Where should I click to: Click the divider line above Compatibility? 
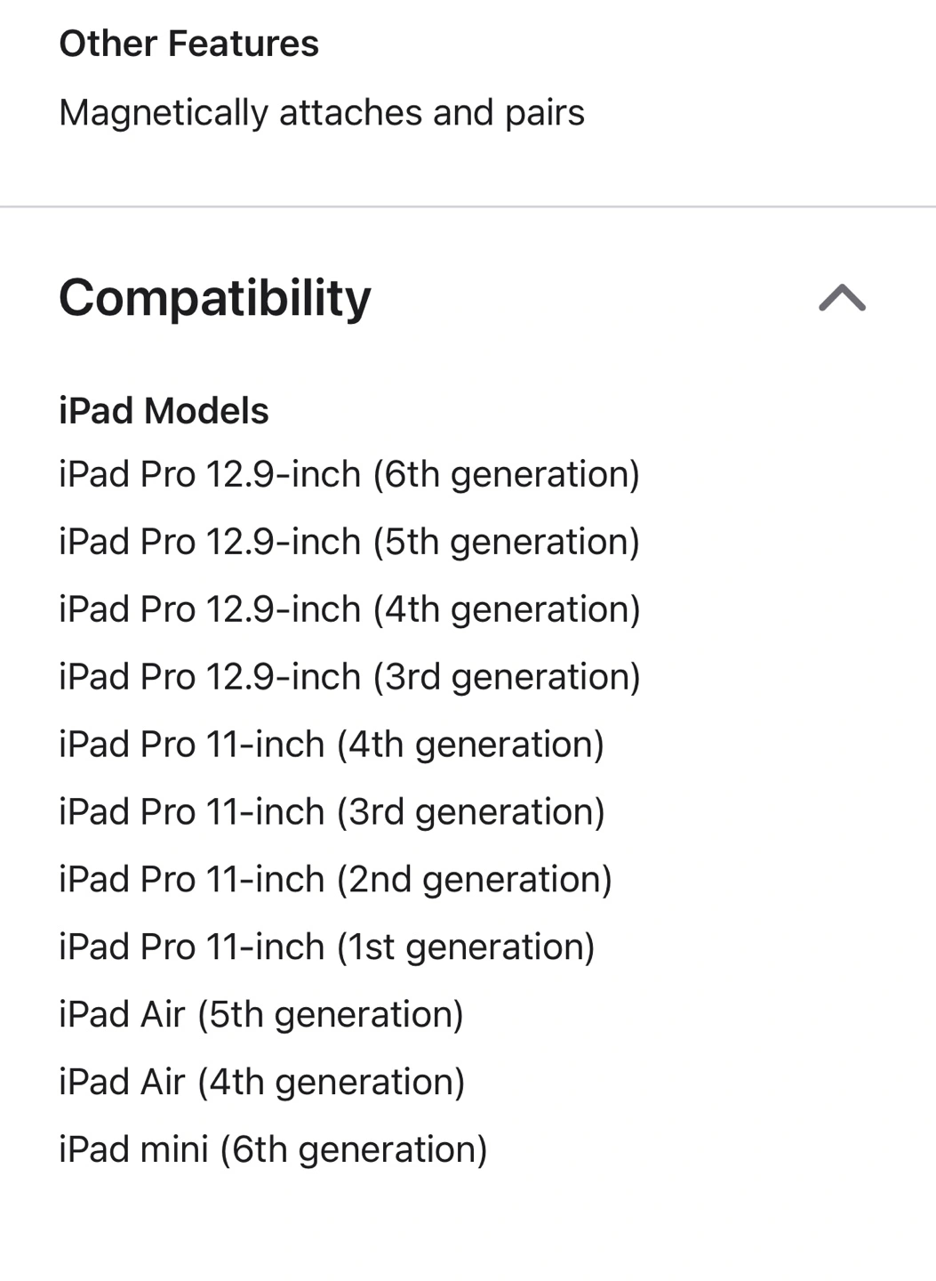click(x=468, y=206)
